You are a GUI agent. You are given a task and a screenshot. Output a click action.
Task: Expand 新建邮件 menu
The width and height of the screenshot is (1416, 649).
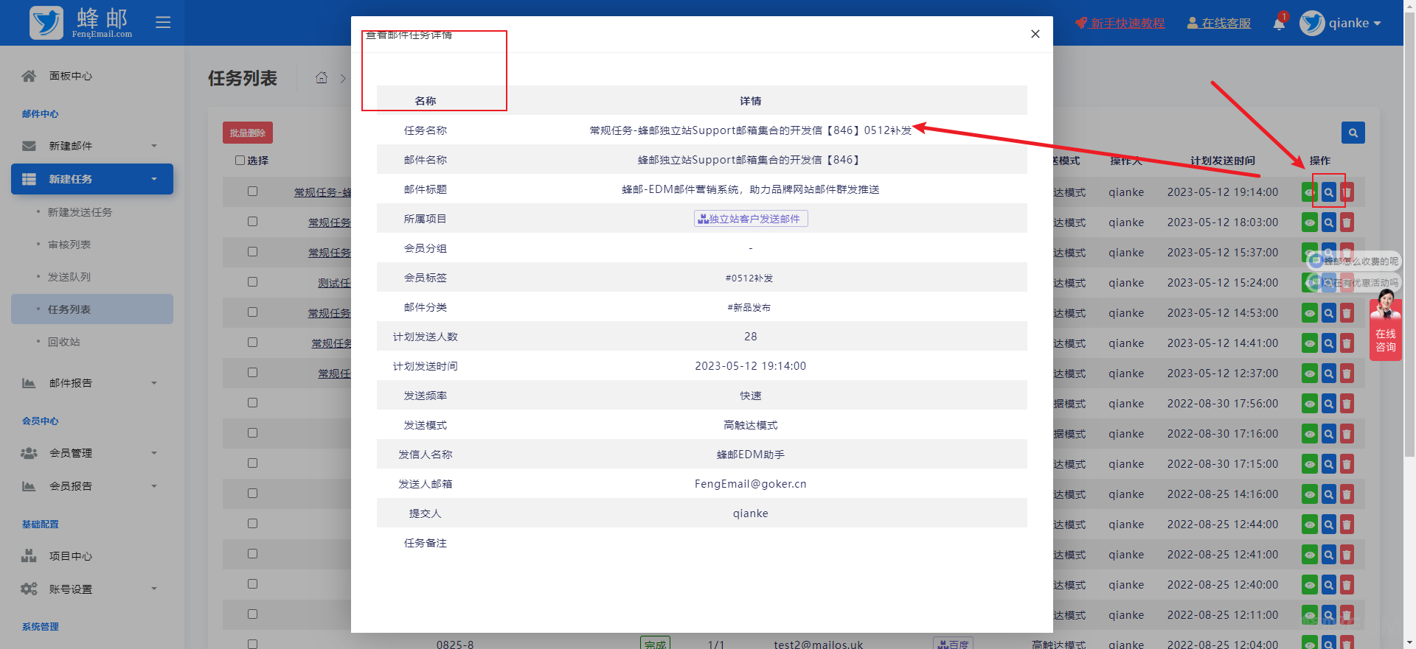pyautogui.click(x=92, y=146)
